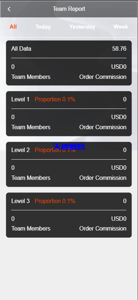Select the All tab

13,27
